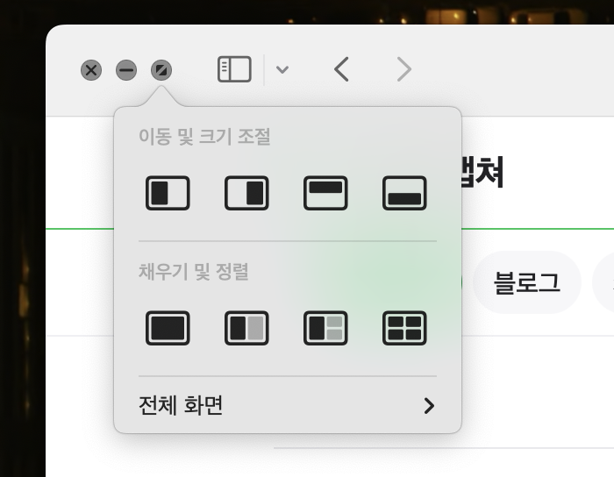
Task: Toggle the sidebar panel button
Action: coord(234,69)
